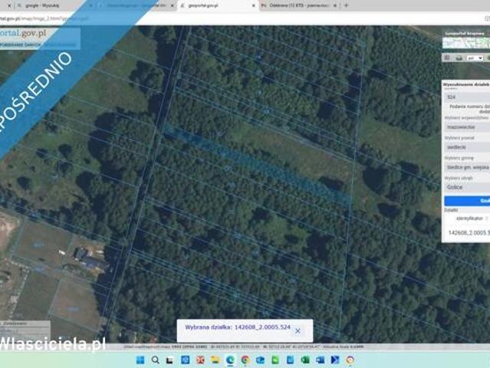Screen dimensions: 490x368
Task: Open the taskbar Search icon
Action: (156, 360)
